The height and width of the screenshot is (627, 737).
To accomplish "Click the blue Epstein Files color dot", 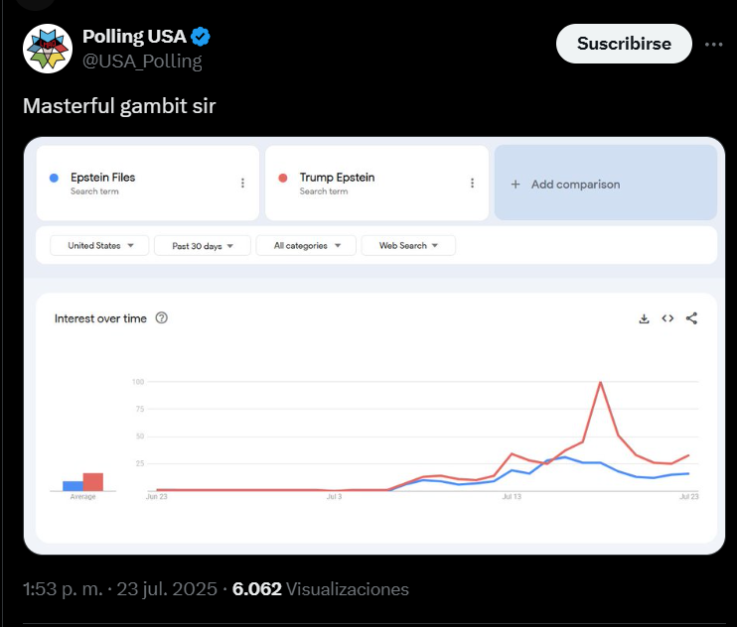I will [x=54, y=178].
